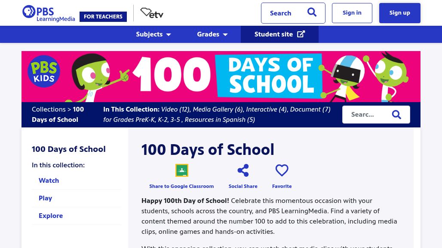Jump to the Play section
The image size is (442, 248).
click(x=45, y=198)
